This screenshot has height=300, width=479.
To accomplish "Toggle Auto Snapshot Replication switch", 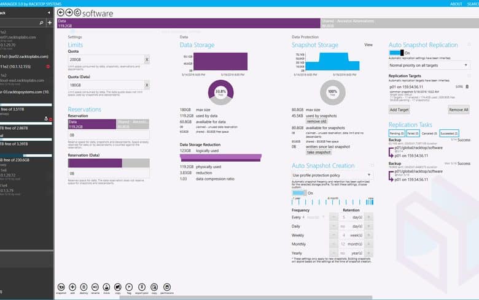I will (x=396, y=53).
